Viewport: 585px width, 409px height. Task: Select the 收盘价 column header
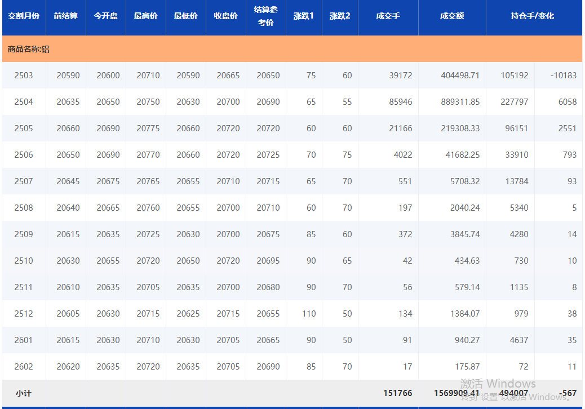(225, 16)
